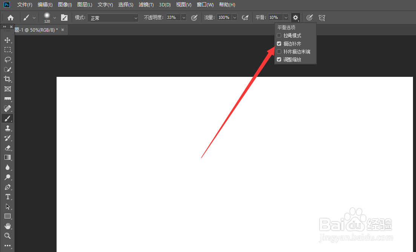416x252 pixels.
Task: Select the Crop tool
Action: tap(8, 79)
